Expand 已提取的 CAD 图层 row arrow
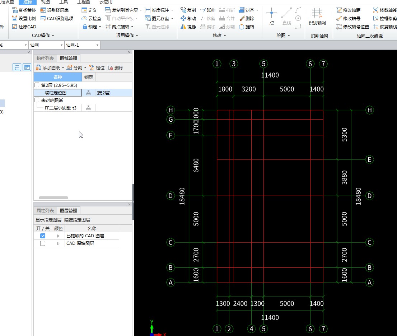The height and width of the screenshot is (336, 397). pyautogui.click(x=58, y=236)
